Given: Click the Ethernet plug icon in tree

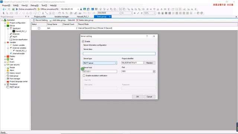Looking at the screenshot, I should click(x=11, y=34).
